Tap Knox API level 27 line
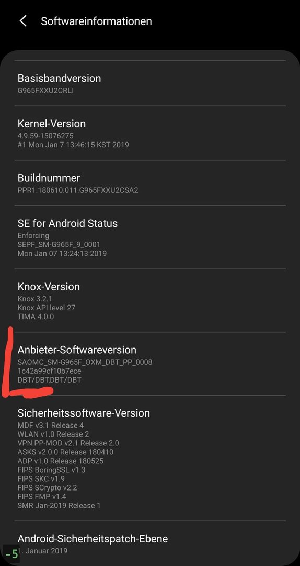300x566 pixels. [x=46, y=308]
